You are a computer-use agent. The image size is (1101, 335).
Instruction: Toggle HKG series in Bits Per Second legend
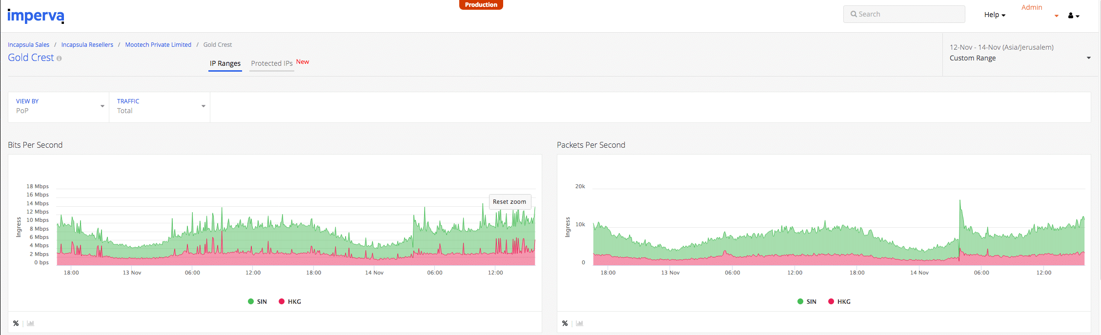click(290, 301)
